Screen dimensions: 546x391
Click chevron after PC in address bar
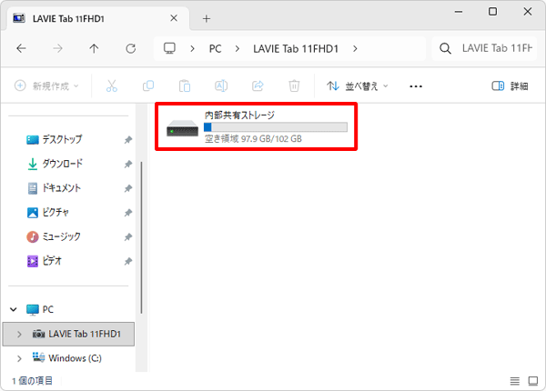point(238,49)
